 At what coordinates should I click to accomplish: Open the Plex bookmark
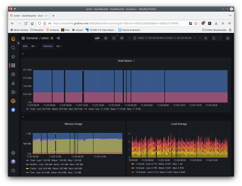tap(65, 30)
